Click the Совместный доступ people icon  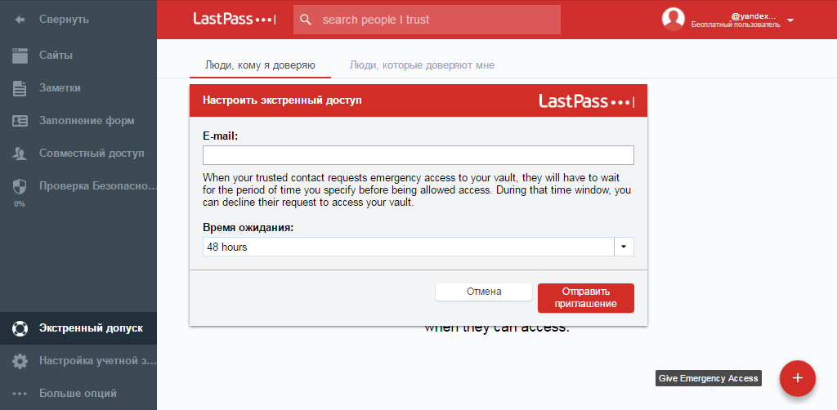pyautogui.click(x=20, y=154)
